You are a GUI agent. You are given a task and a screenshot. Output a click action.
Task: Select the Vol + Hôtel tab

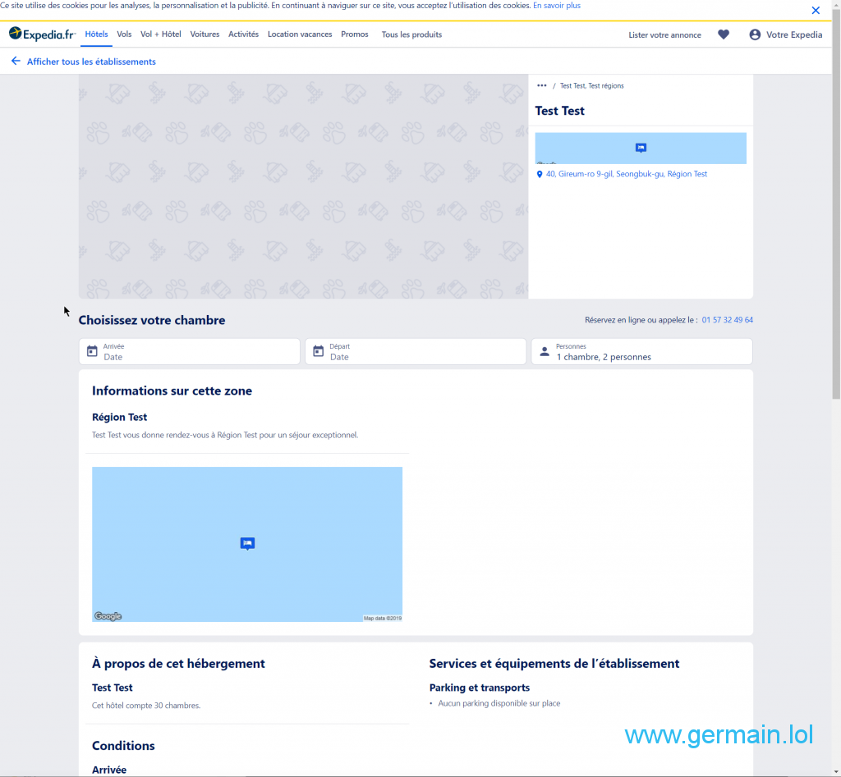161,34
